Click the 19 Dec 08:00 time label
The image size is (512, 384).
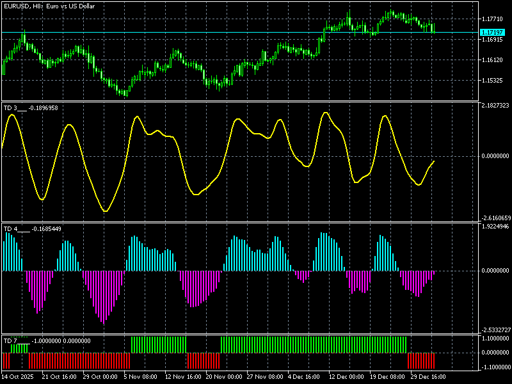pos(387,376)
